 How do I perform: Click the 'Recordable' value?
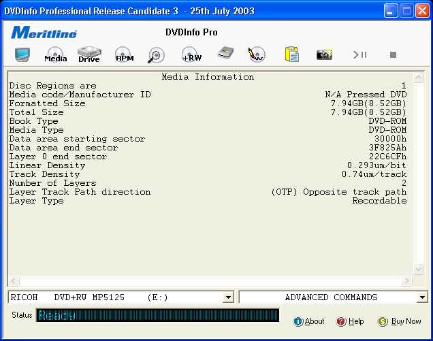click(x=379, y=201)
